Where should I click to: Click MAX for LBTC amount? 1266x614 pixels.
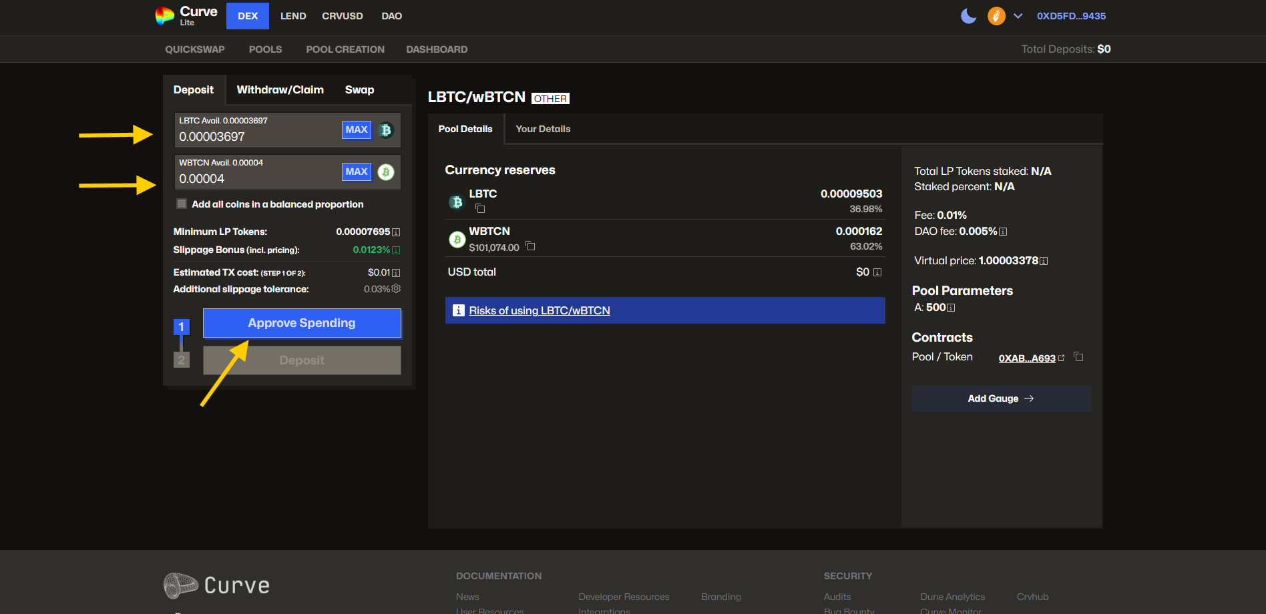click(357, 129)
